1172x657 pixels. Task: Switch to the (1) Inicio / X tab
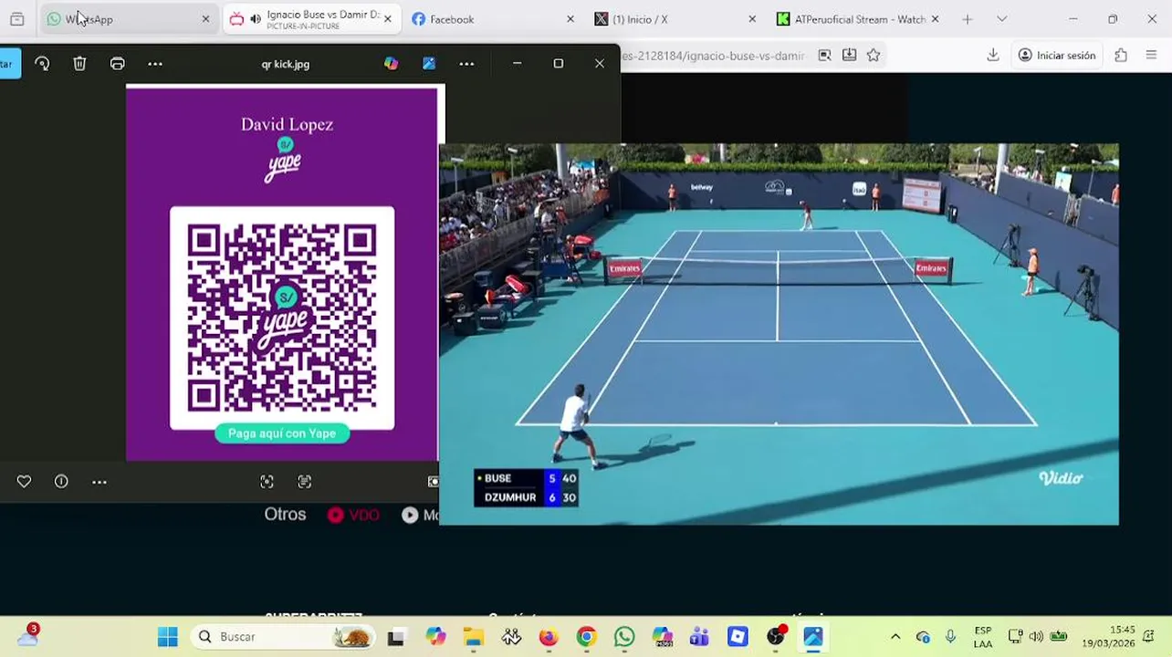(x=675, y=19)
